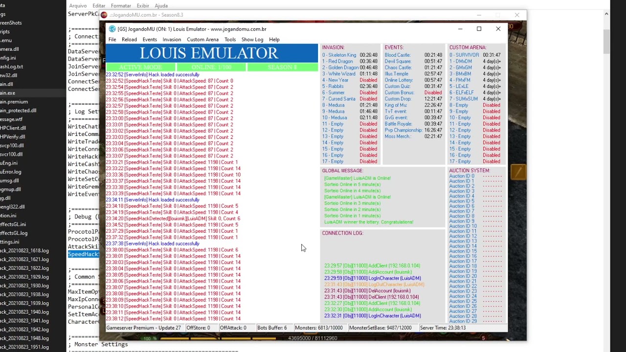Select the 'EffectsGL.ini' file in list
The height and width of the screenshot is (352, 626).
[13, 224]
